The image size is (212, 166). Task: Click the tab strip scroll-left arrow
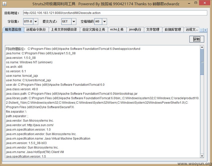coord(202,30)
